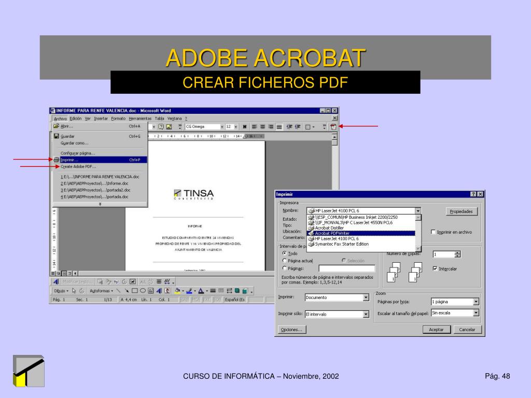Viewport: 531px width, 398px height.
Task: Click insert clip art icon in drawing toolbar
Action: [167, 291]
